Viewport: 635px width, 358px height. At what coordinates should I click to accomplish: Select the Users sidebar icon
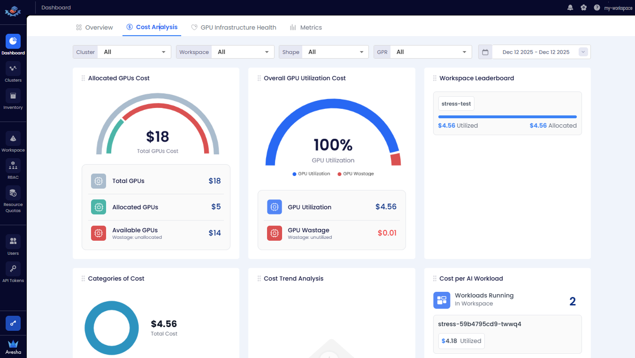click(13, 244)
